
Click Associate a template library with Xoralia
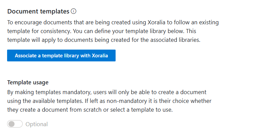pyautogui.click(x=61, y=56)
